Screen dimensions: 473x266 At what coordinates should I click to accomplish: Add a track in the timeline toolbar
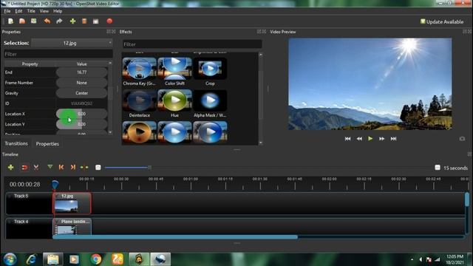(x=11, y=167)
